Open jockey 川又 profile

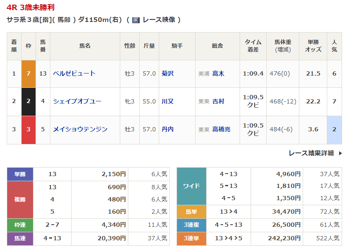(168, 101)
